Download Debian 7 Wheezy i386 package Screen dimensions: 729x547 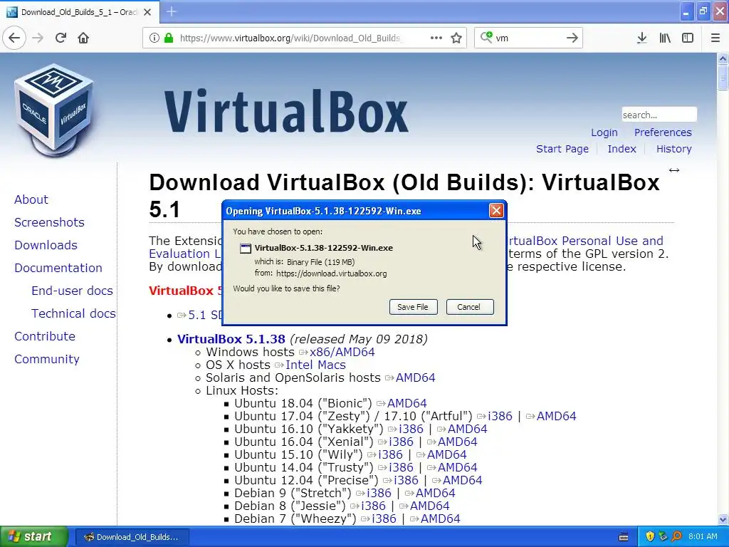384,519
